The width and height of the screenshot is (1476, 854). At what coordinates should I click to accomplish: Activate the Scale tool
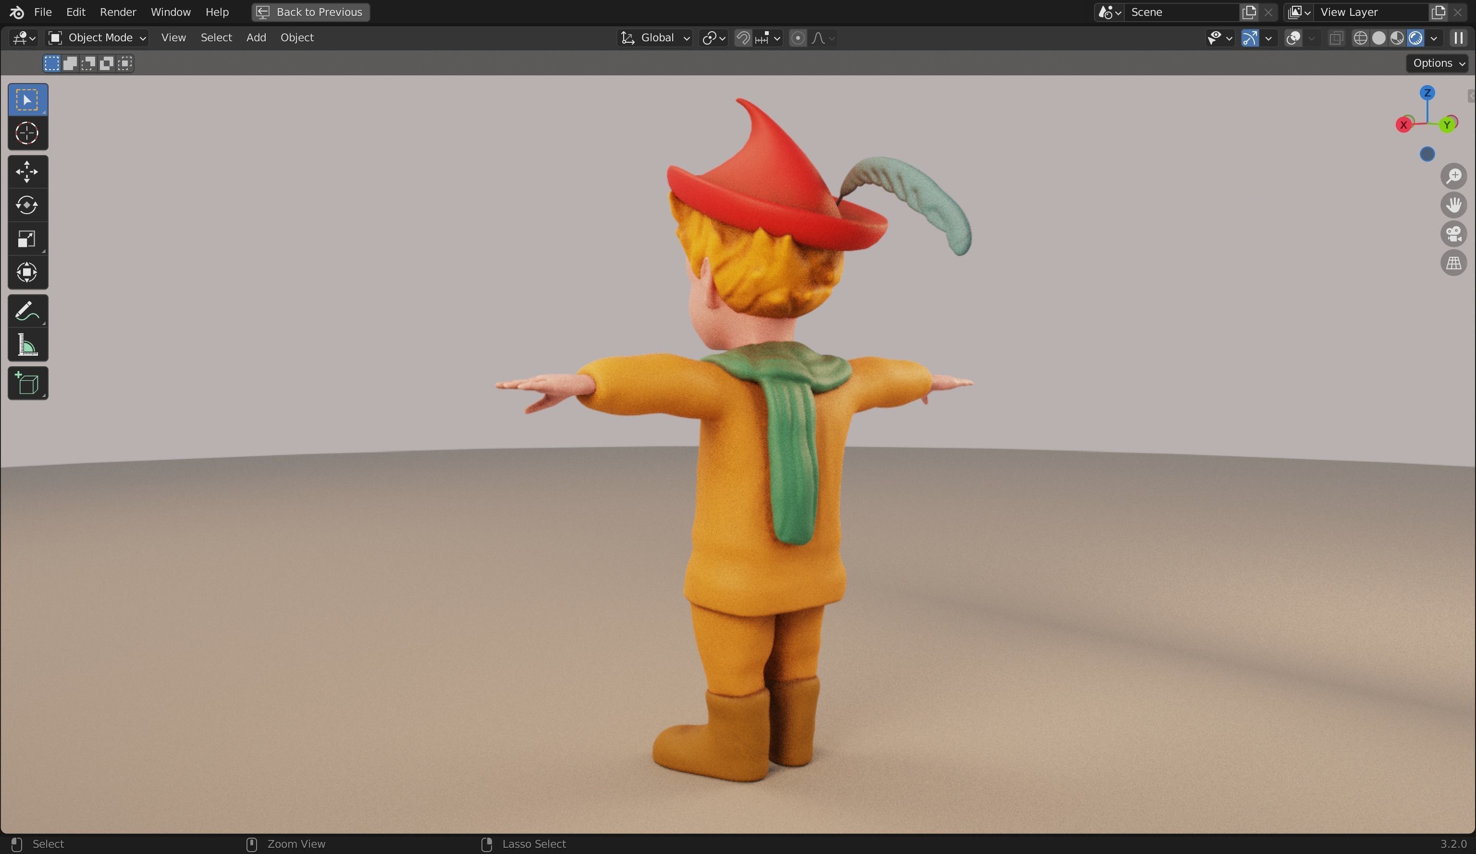[27, 239]
